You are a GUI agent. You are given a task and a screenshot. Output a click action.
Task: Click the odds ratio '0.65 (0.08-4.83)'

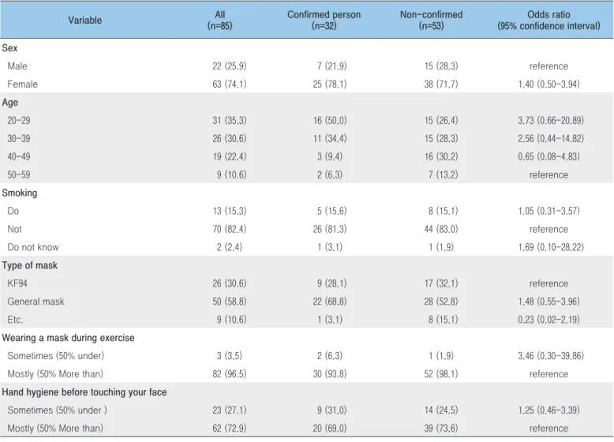548,156
